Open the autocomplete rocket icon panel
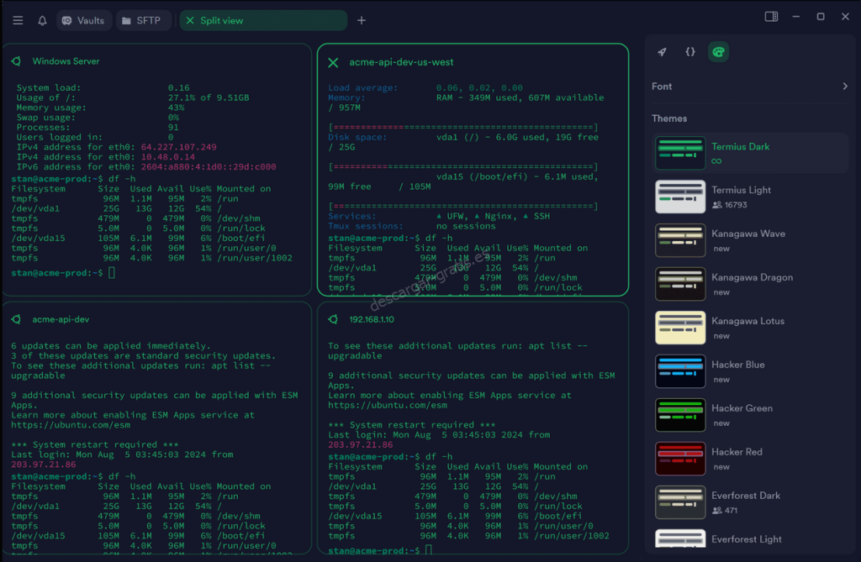The height and width of the screenshot is (562, 861). click(663, 52)
